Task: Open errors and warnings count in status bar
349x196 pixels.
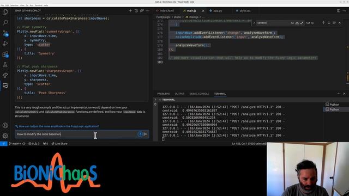Action: click(34, 144)
